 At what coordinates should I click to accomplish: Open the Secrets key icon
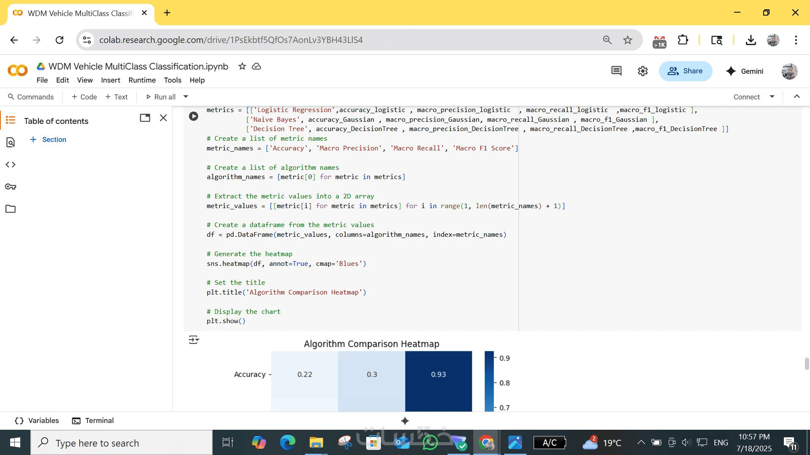tap(11, 187)
